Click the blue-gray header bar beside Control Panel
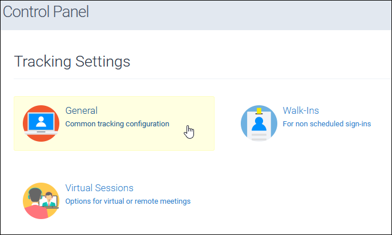 pos(240,14)
